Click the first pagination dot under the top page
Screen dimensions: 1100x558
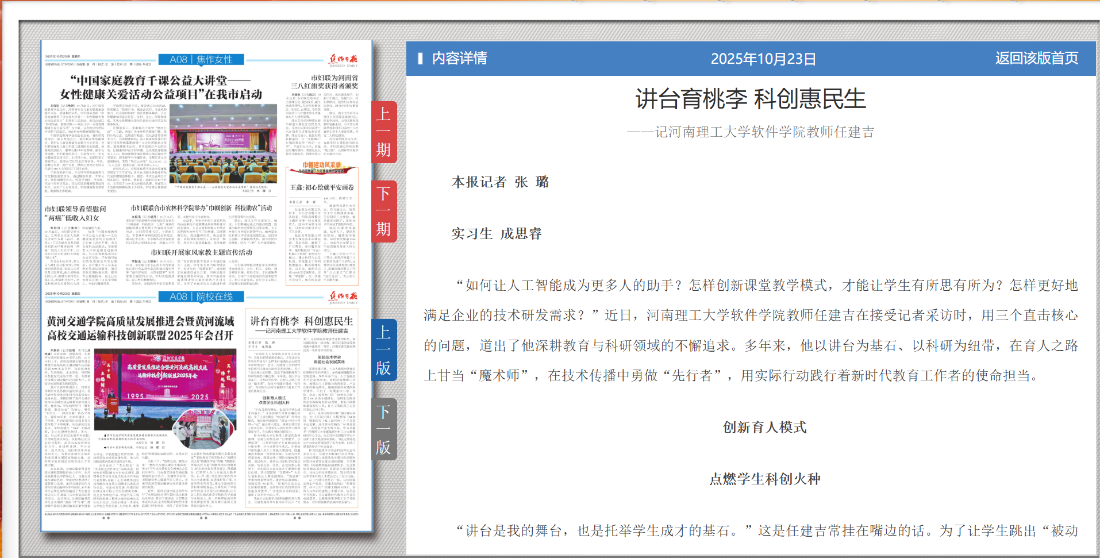pyautogui.click(x=104, y=518)
